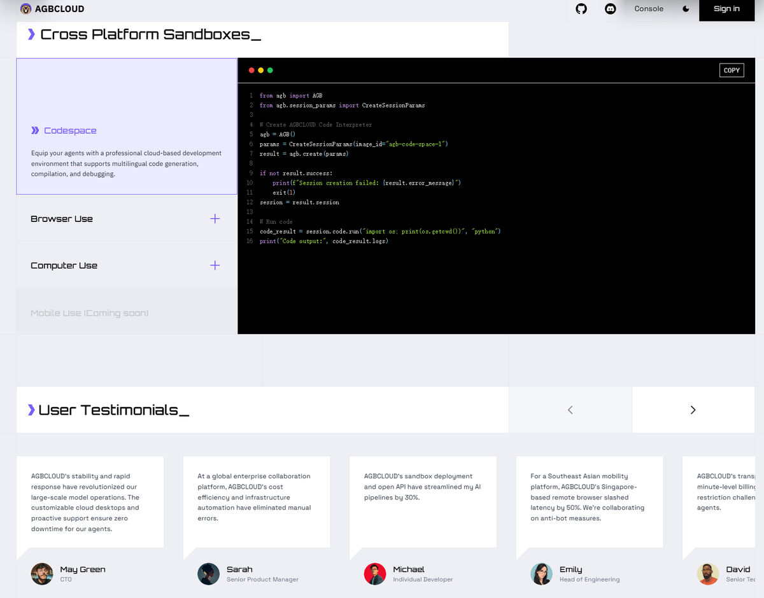Open the Discord icon link
The height and width of the screenshot is (598, 764).
(610, 9)
